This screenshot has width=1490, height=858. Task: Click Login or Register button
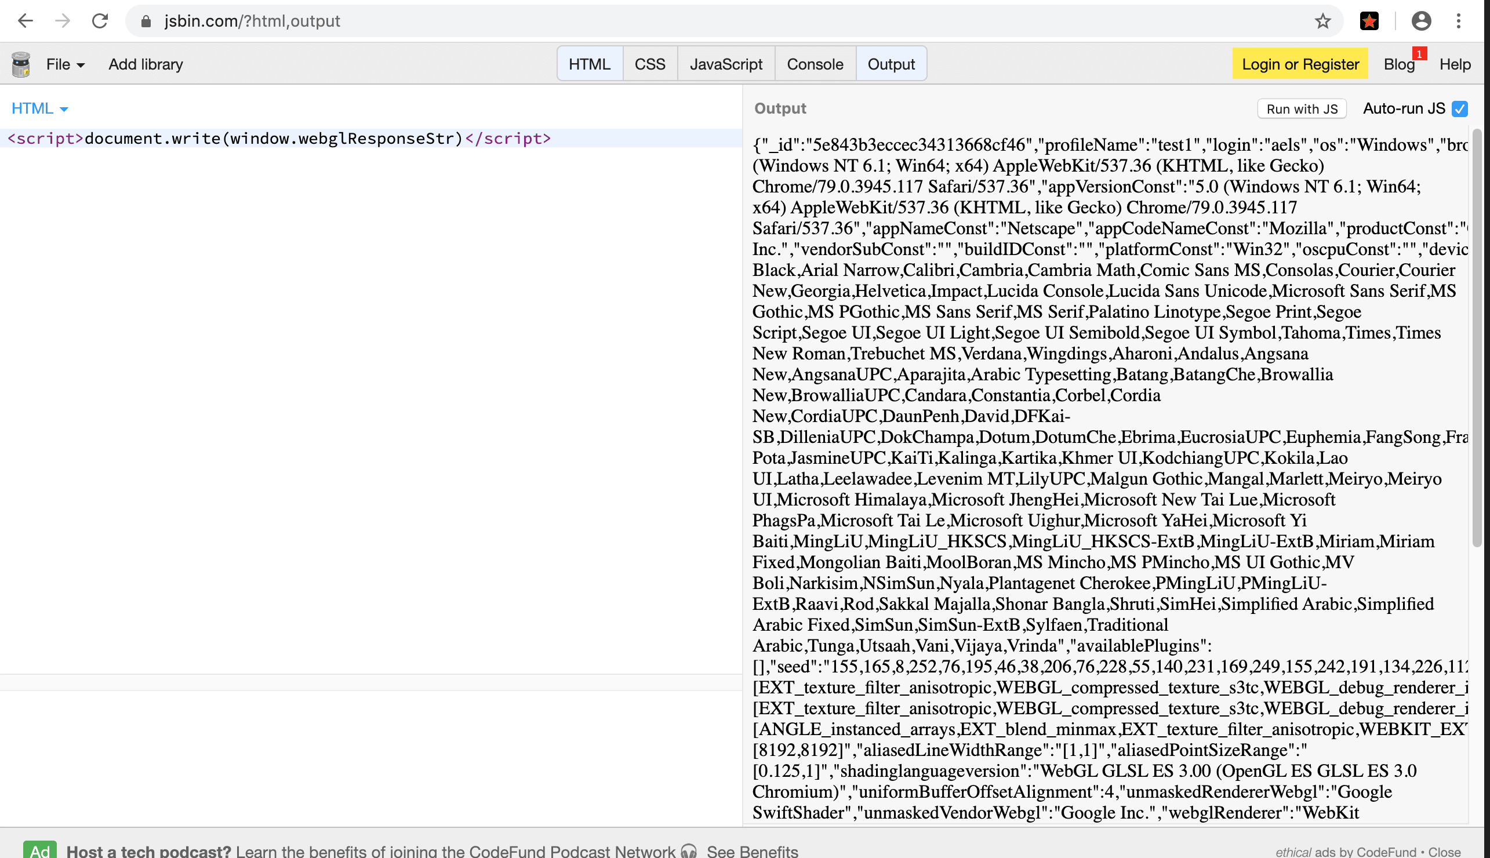pyautogui.click(x=1300, y=64)
